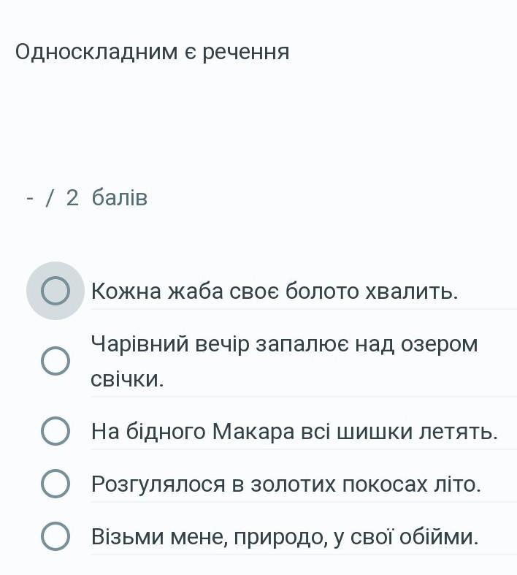Choose radio button "На бідного Макара всі шишки летять"
This screenshot has height=575, width=517.
[55, 431]
